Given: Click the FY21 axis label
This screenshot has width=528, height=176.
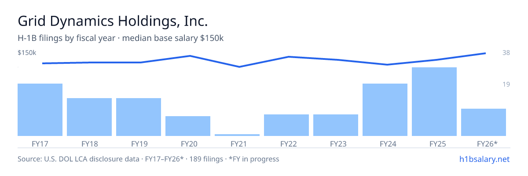Looking at the screenshot, I should [237, 143].
